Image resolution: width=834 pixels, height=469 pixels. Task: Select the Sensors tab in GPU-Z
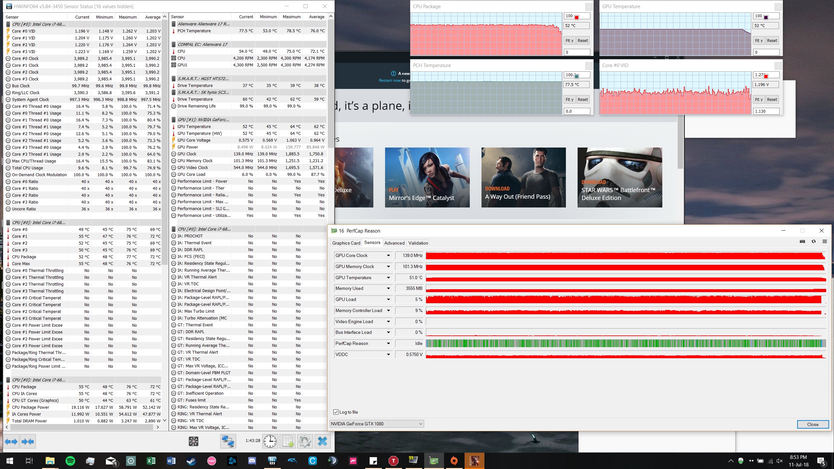[372, 243]
